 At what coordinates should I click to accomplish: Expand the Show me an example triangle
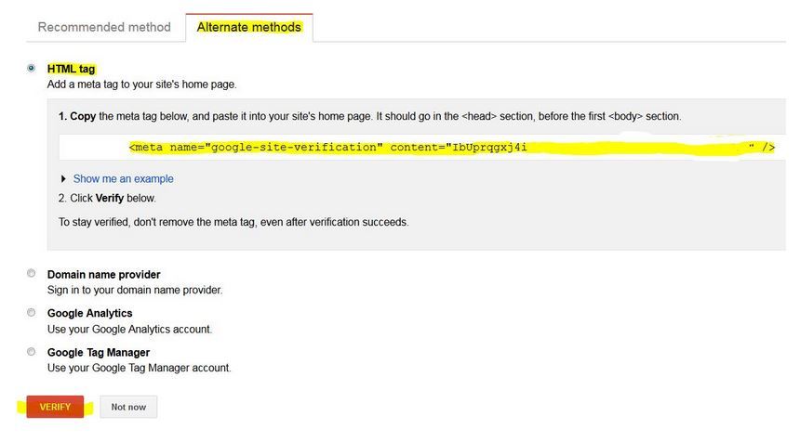(63, 178)
